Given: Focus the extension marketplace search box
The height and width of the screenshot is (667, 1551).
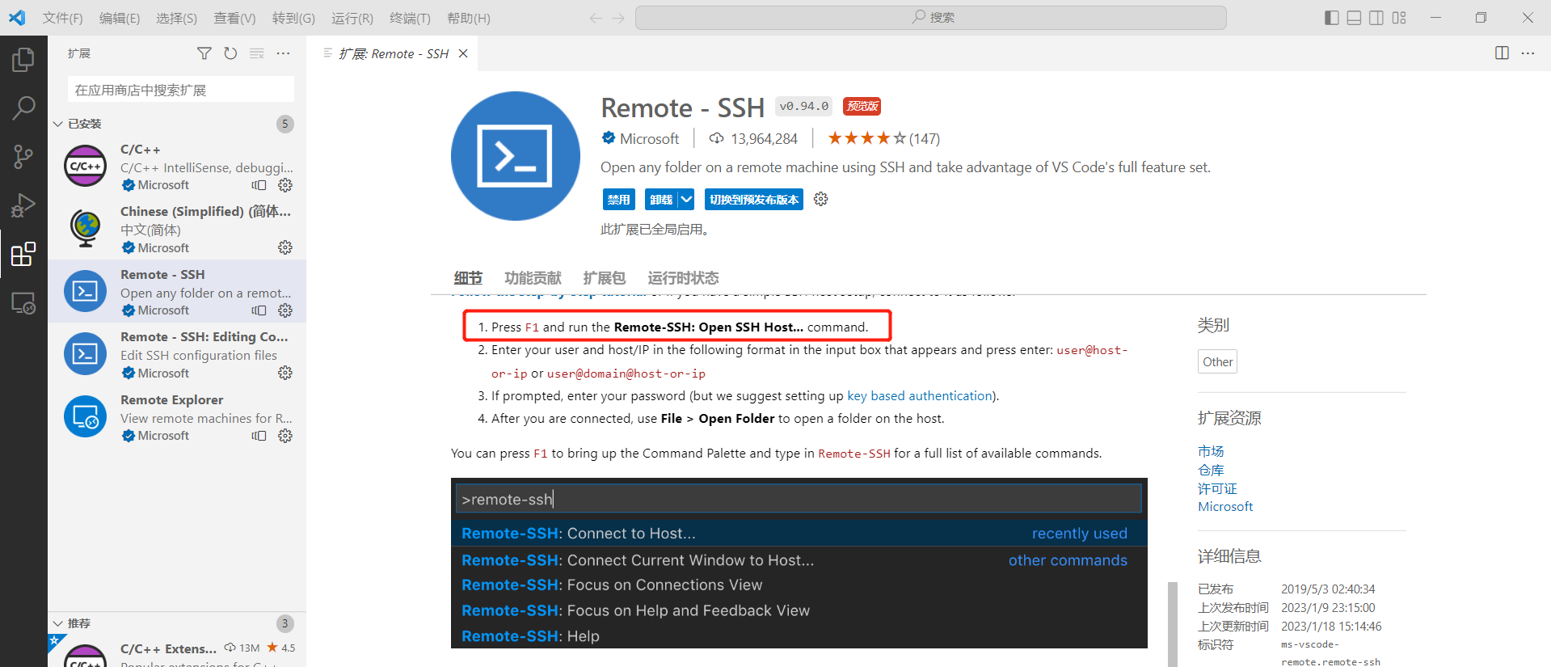Looking at the screenshot, I should 181,90.
